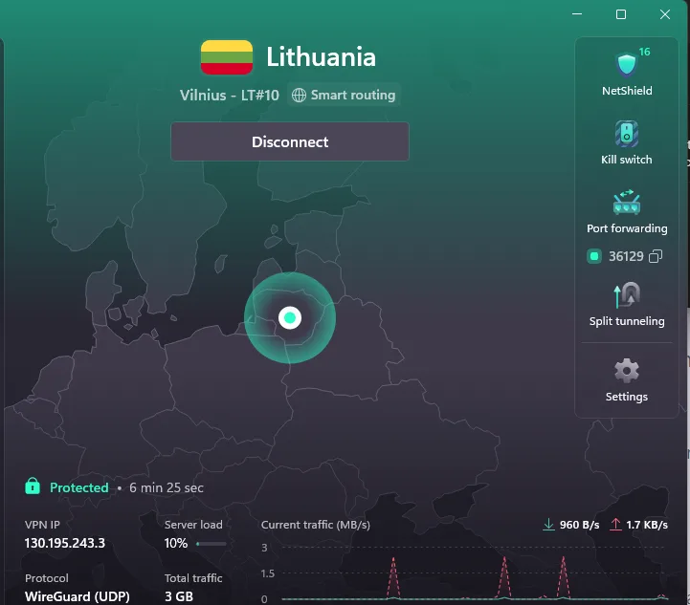The height and width of the screenshot is (605, 690).
Task: Click the connection time 6 min 25 sec
Action: (167, 487)
